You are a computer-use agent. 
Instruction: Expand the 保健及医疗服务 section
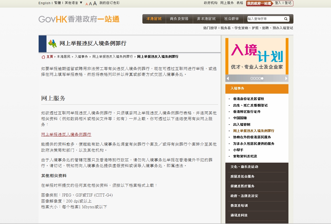coord(257,186)
